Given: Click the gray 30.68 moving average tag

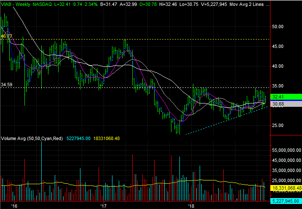Looking at the screenshot, I should 286,104.
